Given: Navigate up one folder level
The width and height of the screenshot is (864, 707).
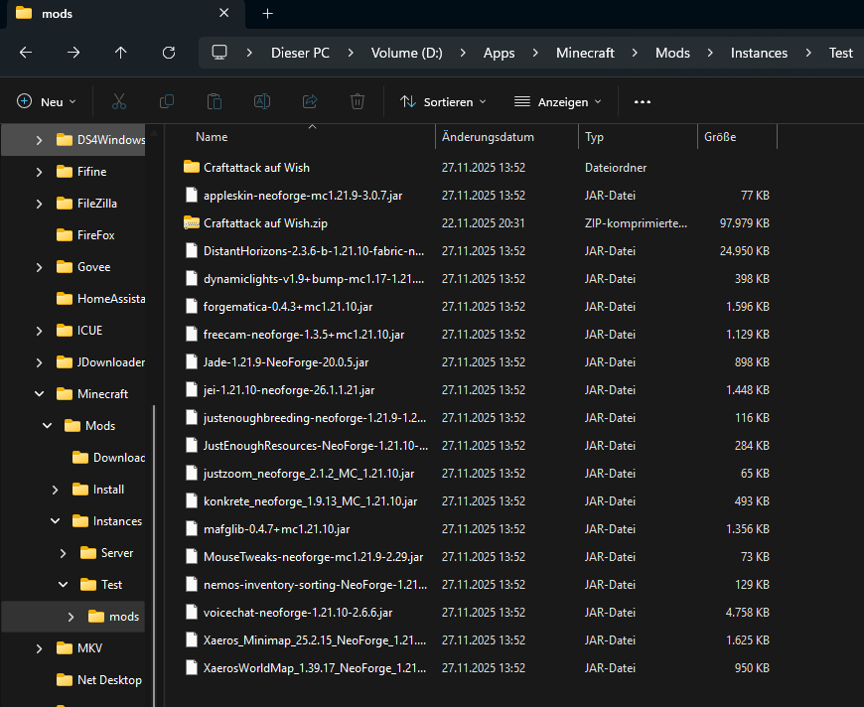Looking at the screenshot, I should point(121,53).
